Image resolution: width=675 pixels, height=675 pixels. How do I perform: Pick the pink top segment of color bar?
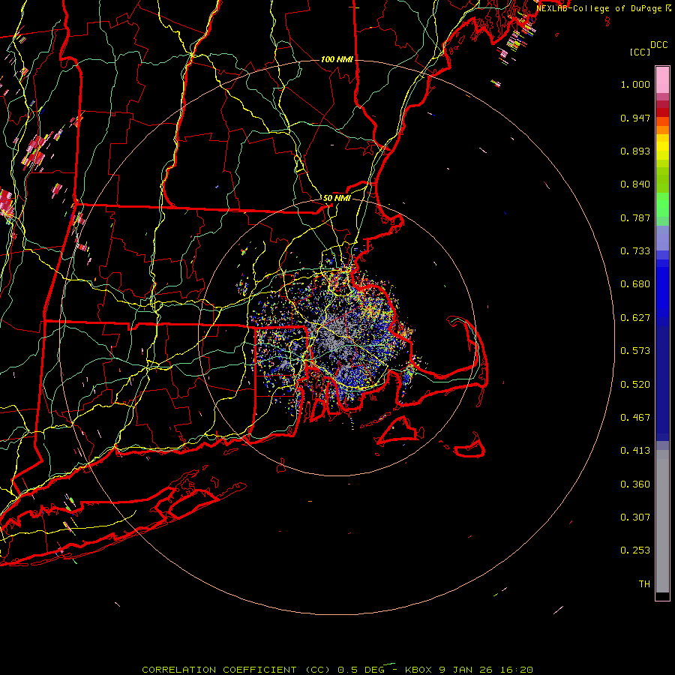click(662, 80)
